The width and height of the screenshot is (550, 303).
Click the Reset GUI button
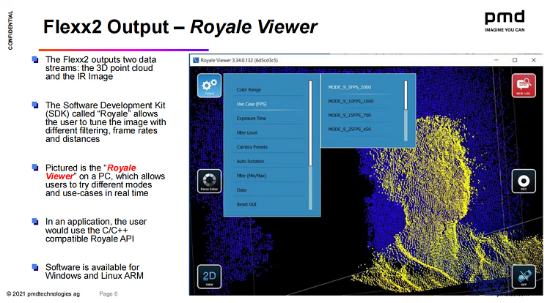tap(247, 203)
